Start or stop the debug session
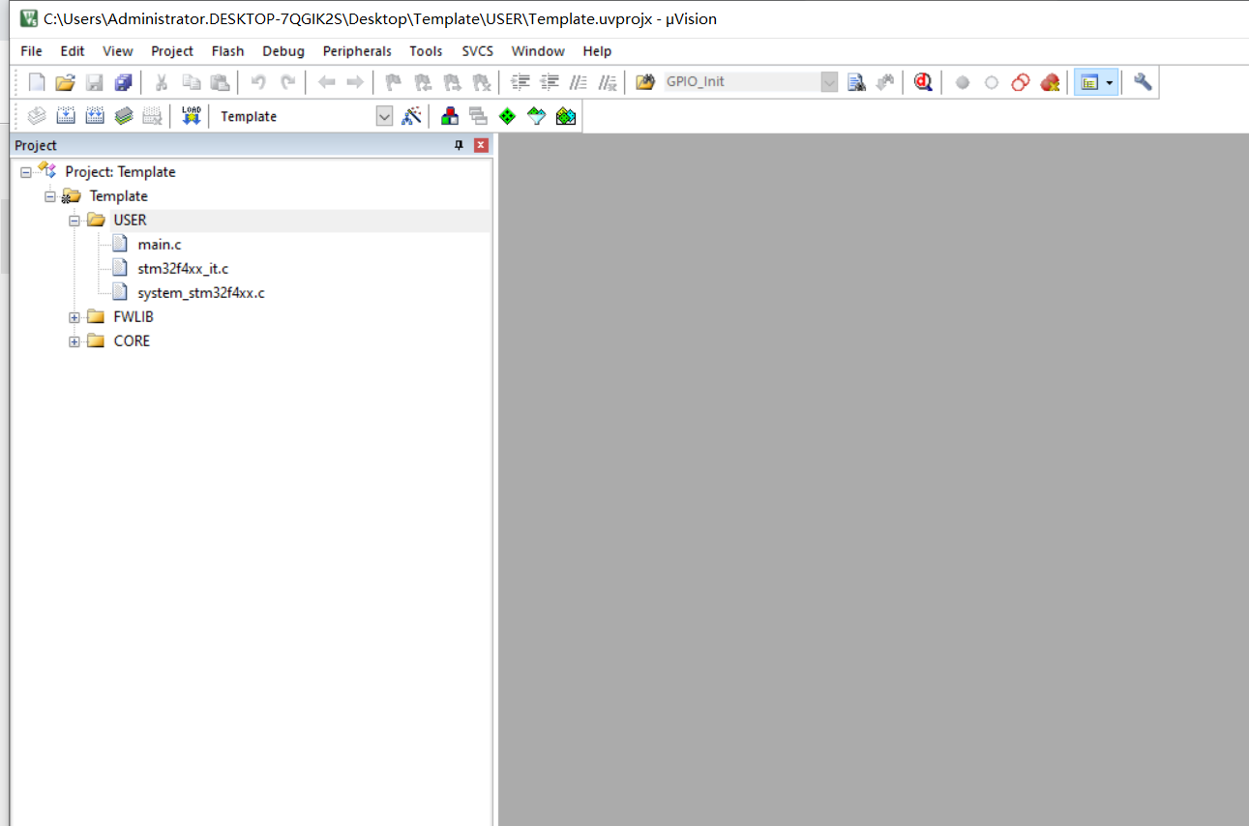 tap(923, 82)
